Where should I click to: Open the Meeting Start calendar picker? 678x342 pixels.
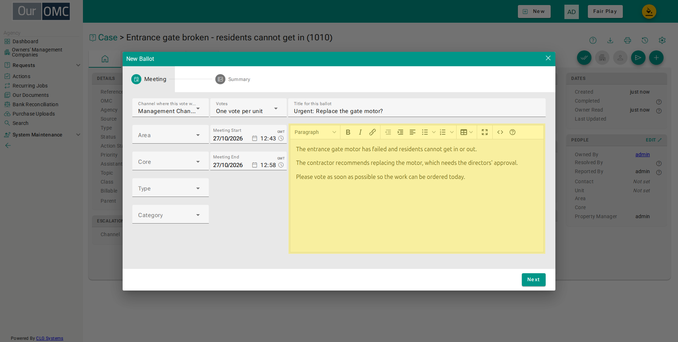pyautogui.click(x=255, y=138)
